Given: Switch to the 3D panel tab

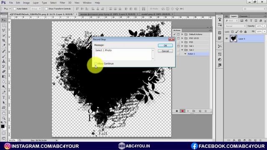Looking at the screenshot, I should (227, 16).
